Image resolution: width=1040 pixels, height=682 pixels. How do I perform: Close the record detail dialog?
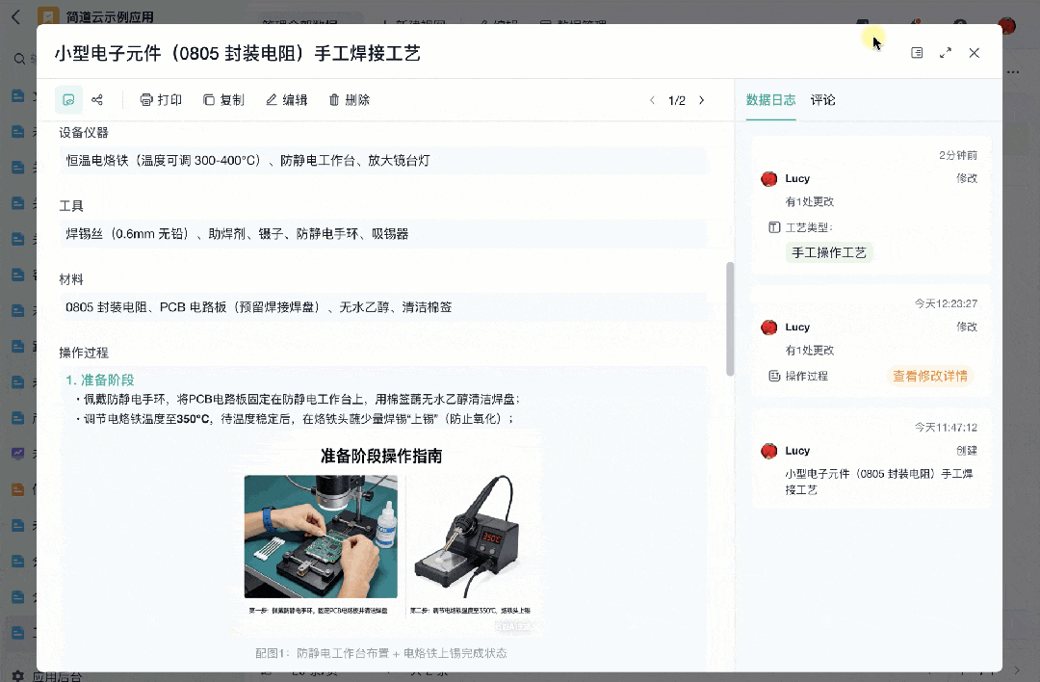coord(974,52)
